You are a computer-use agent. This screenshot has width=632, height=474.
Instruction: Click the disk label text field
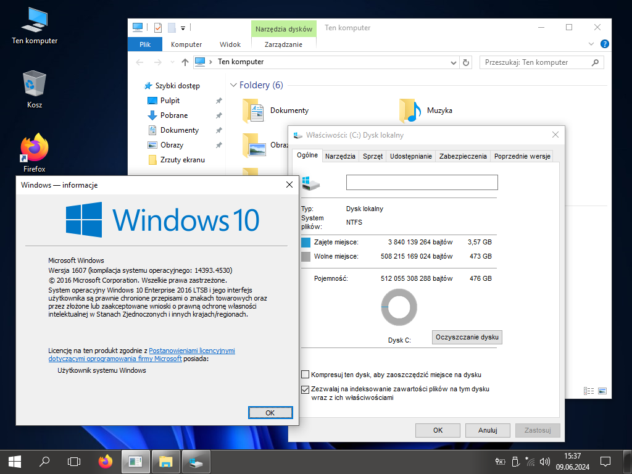422,182
